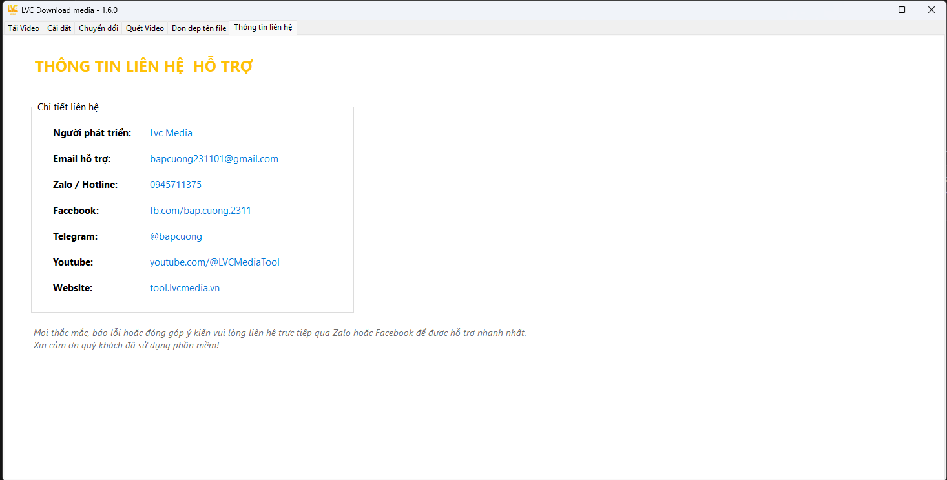Switch to the Tải Video tab

coord(23,28)
